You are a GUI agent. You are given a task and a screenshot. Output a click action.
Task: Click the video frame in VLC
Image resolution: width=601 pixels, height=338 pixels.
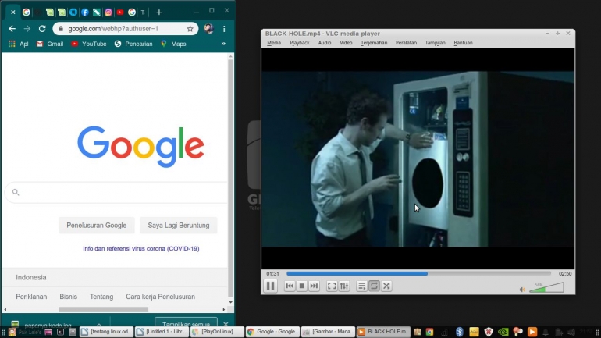point(418,158)
